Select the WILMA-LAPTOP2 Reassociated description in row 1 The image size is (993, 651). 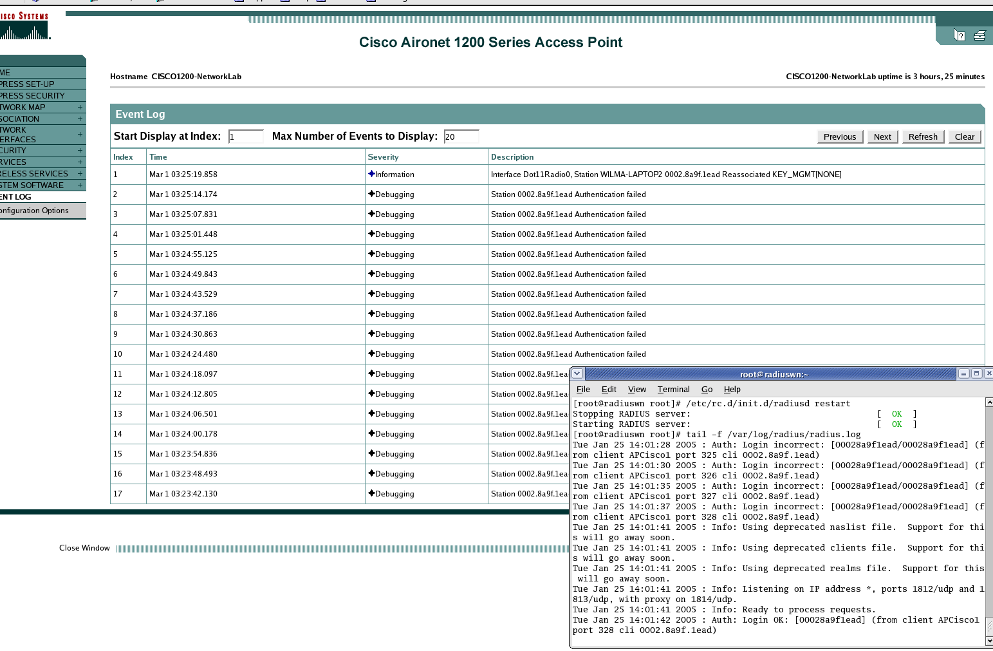(x=666, y=174)
